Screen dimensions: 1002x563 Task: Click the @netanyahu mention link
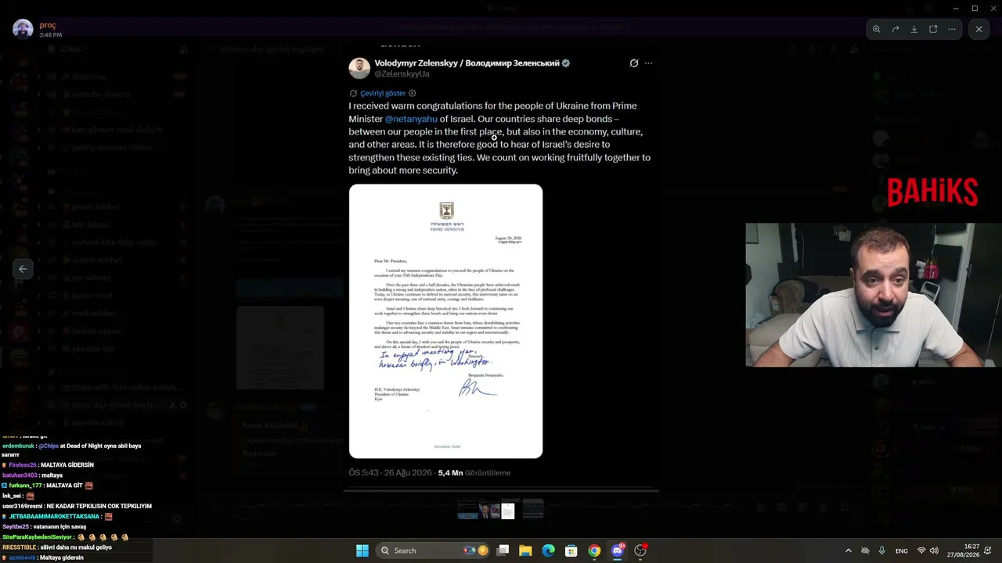(411, 119)
